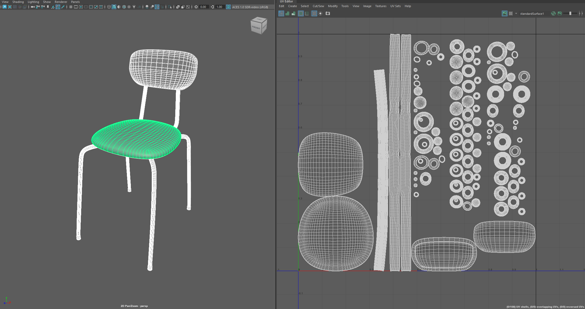
Task: Toggle the viewport Shadows icon
Action: (139, 7)
